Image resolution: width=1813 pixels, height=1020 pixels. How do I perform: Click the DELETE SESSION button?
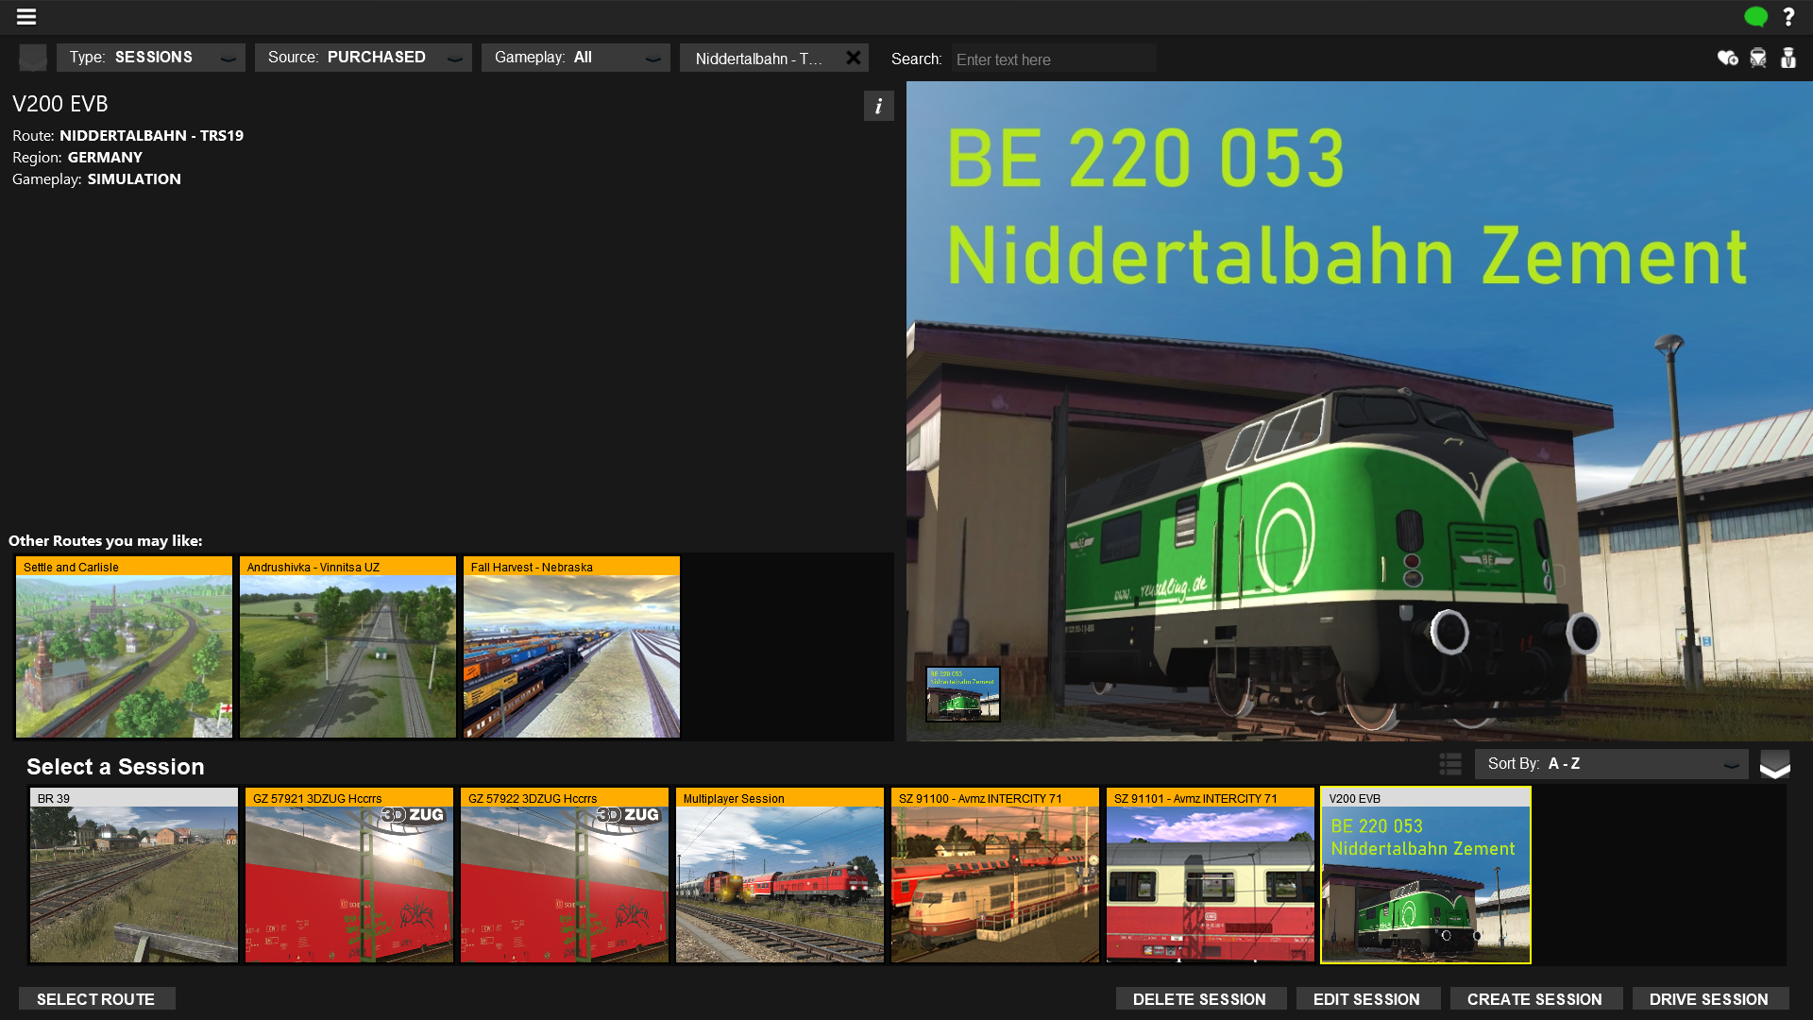[1200, 999]
